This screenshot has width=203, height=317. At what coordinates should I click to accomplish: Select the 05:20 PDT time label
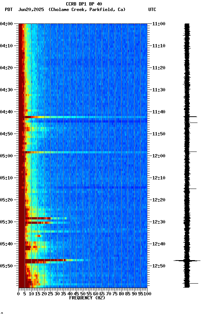click(x=6, y=200)
